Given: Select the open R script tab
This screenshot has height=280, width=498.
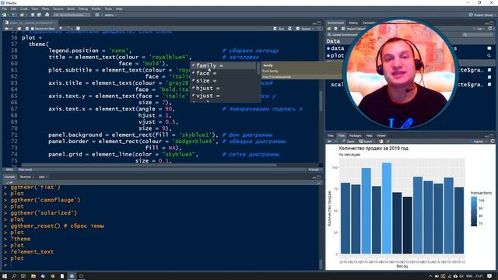Looking at the screenshot, I should [30, 23].
